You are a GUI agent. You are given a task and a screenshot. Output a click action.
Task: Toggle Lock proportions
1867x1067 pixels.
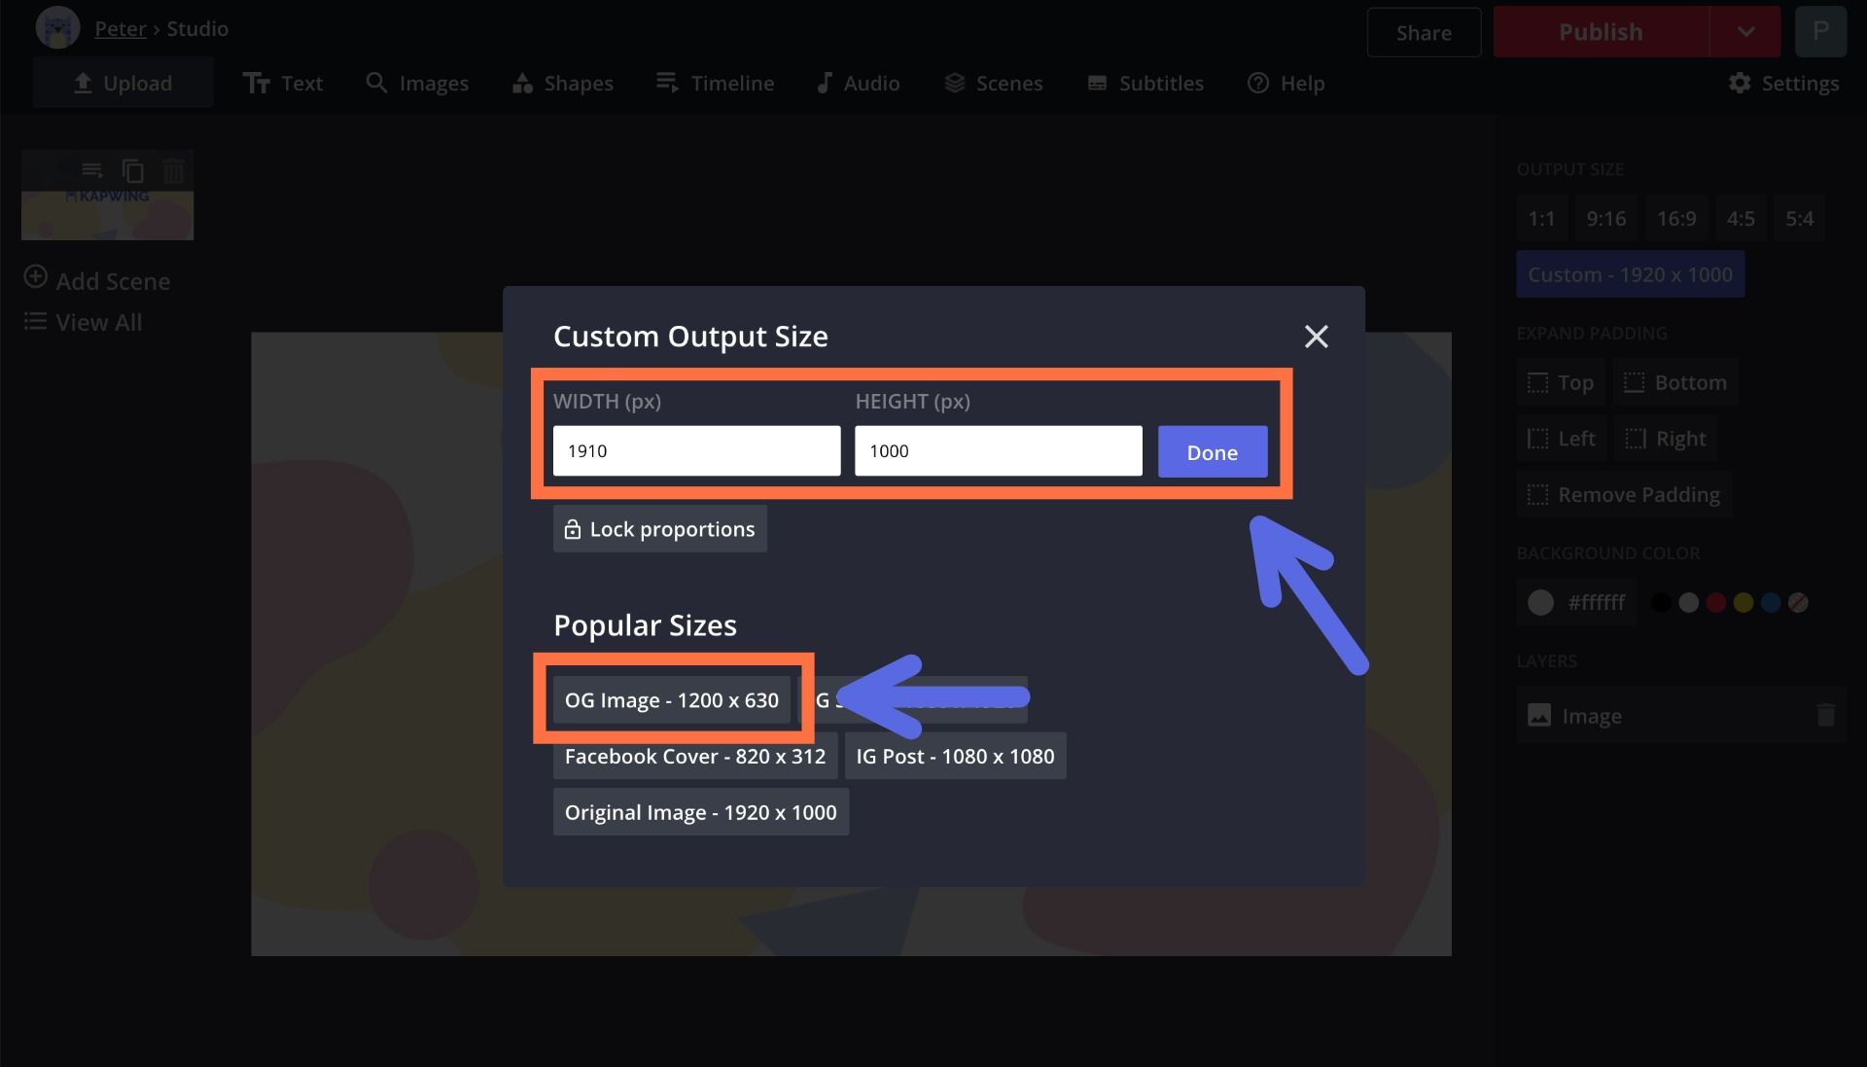click(x=659, y=529)
